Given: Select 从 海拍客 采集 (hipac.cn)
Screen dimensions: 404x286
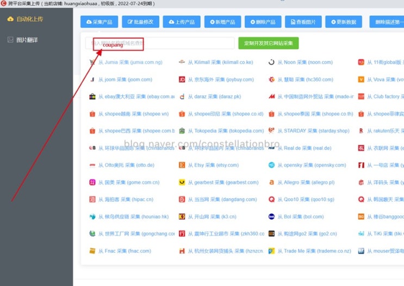Looking at the screenshot, I should click(x=126, y=200).
